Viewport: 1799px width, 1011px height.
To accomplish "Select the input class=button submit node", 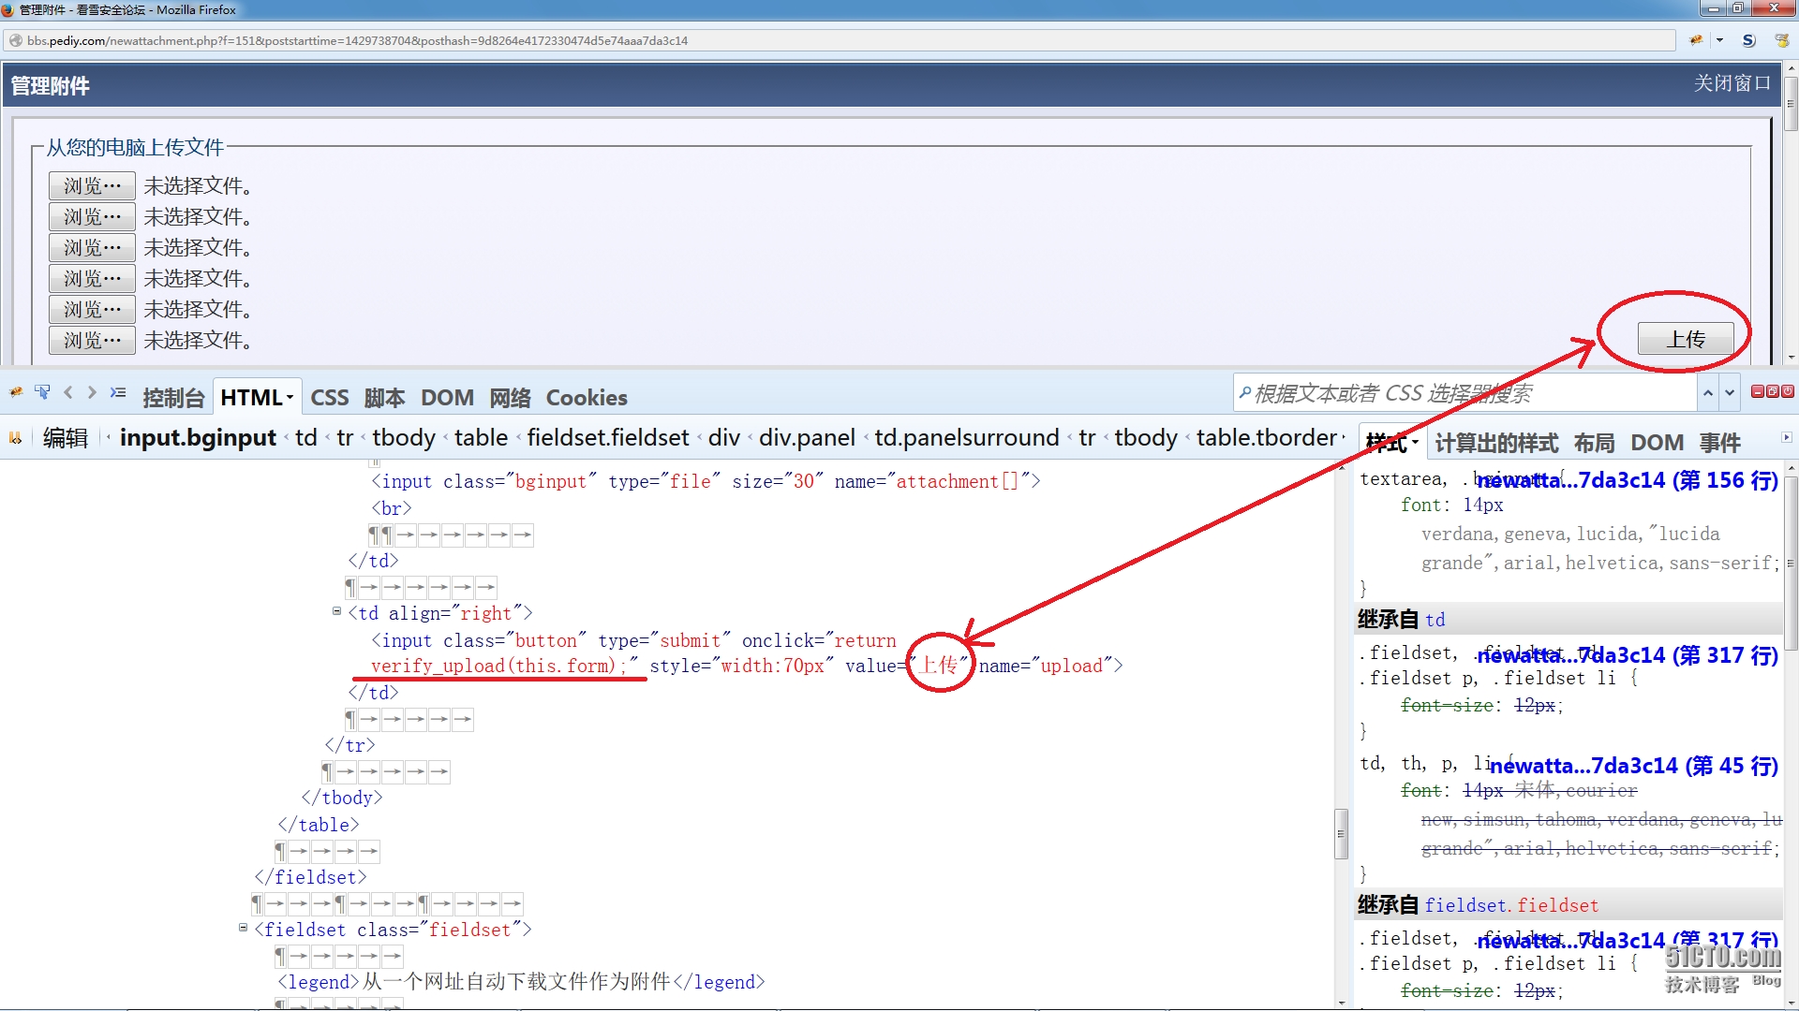I will tap(747, 653).
